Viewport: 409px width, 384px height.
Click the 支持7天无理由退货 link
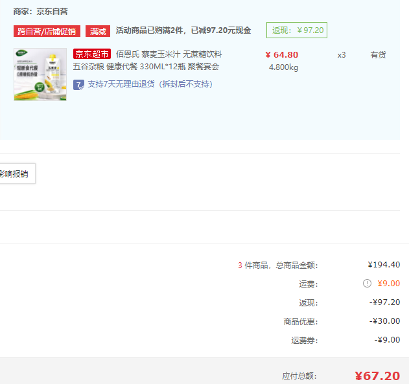tap(150, 84)
